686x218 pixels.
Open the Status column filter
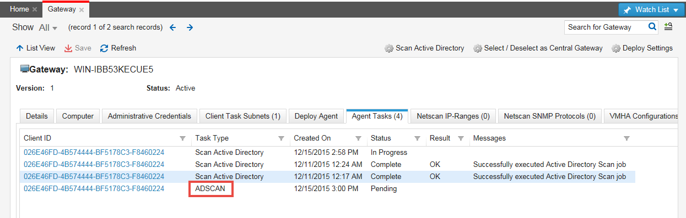[x=417, y=138]
